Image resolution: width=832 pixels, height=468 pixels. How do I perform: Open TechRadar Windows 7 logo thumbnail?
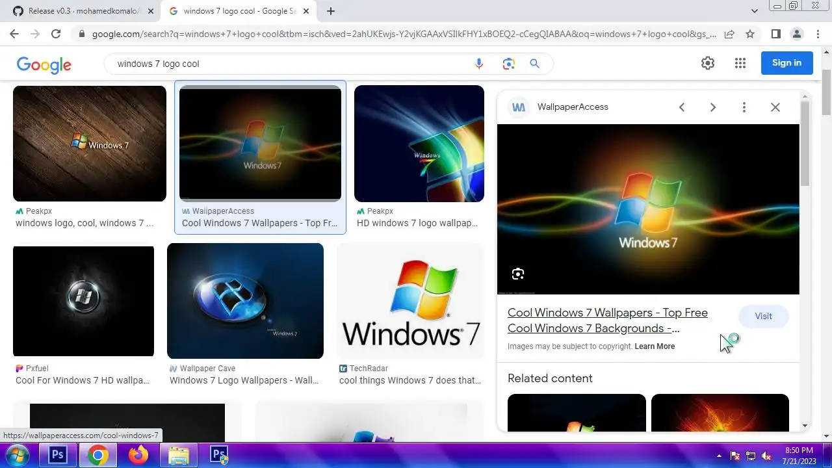(410, 301)
